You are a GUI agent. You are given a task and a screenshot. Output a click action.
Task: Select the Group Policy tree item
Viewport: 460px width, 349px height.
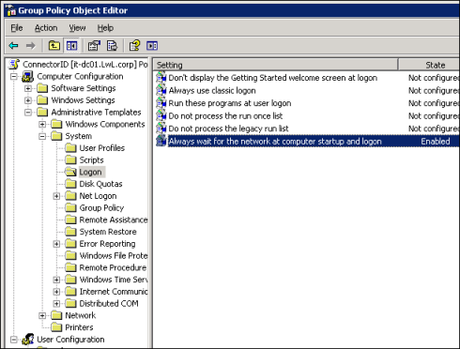[x=101, y=208]
